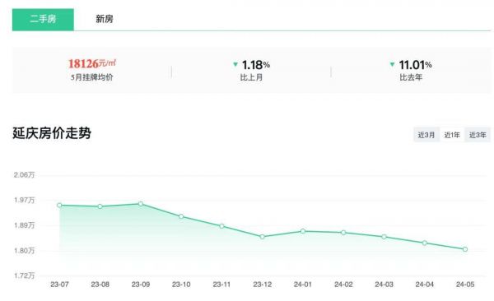Viewport: 494px width, 301px height.
Task: Select the 近1年 time range
Action: [x=452, y=135]
